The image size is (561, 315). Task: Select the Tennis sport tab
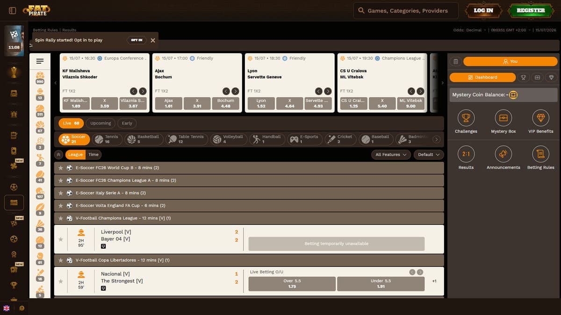pos(107,139)
